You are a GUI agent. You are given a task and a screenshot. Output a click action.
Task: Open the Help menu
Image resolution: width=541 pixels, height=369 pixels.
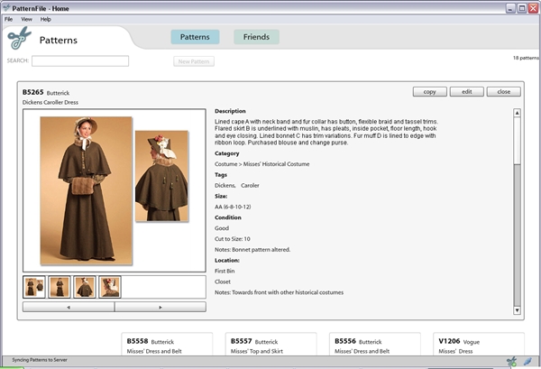point(46,19)
